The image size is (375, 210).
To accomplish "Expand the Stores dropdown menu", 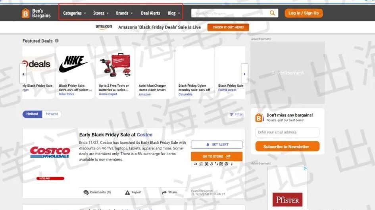I will (101, 13).
